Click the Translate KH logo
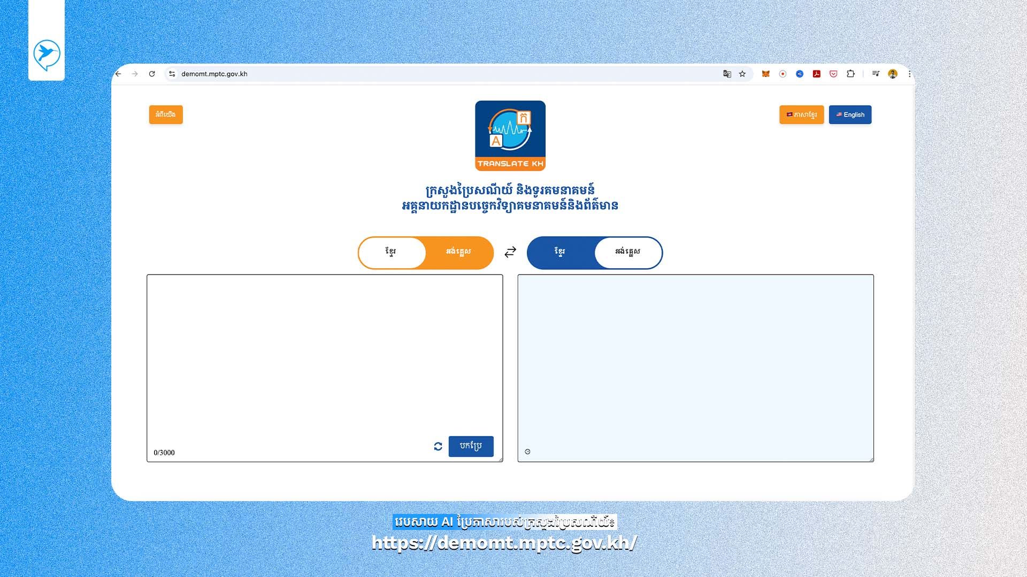Screen dimensions: 1027x577 tap(510, 136)
